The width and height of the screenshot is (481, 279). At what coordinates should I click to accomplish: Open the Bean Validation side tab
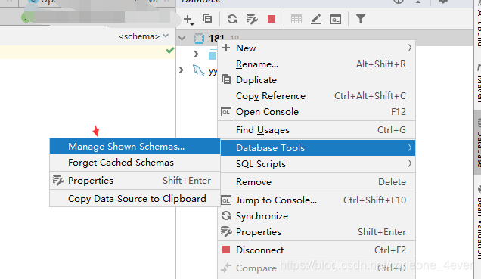[478, 223]
